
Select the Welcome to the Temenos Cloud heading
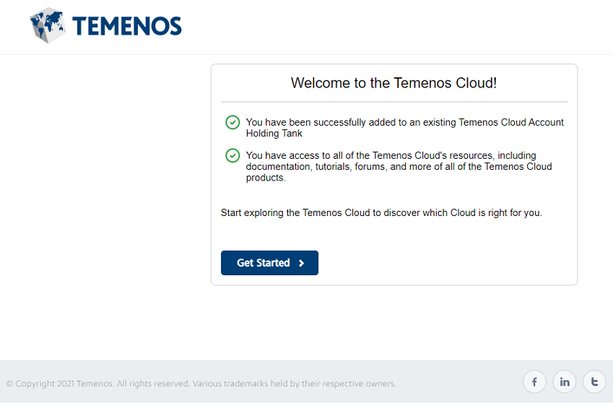tap(394, 83)
